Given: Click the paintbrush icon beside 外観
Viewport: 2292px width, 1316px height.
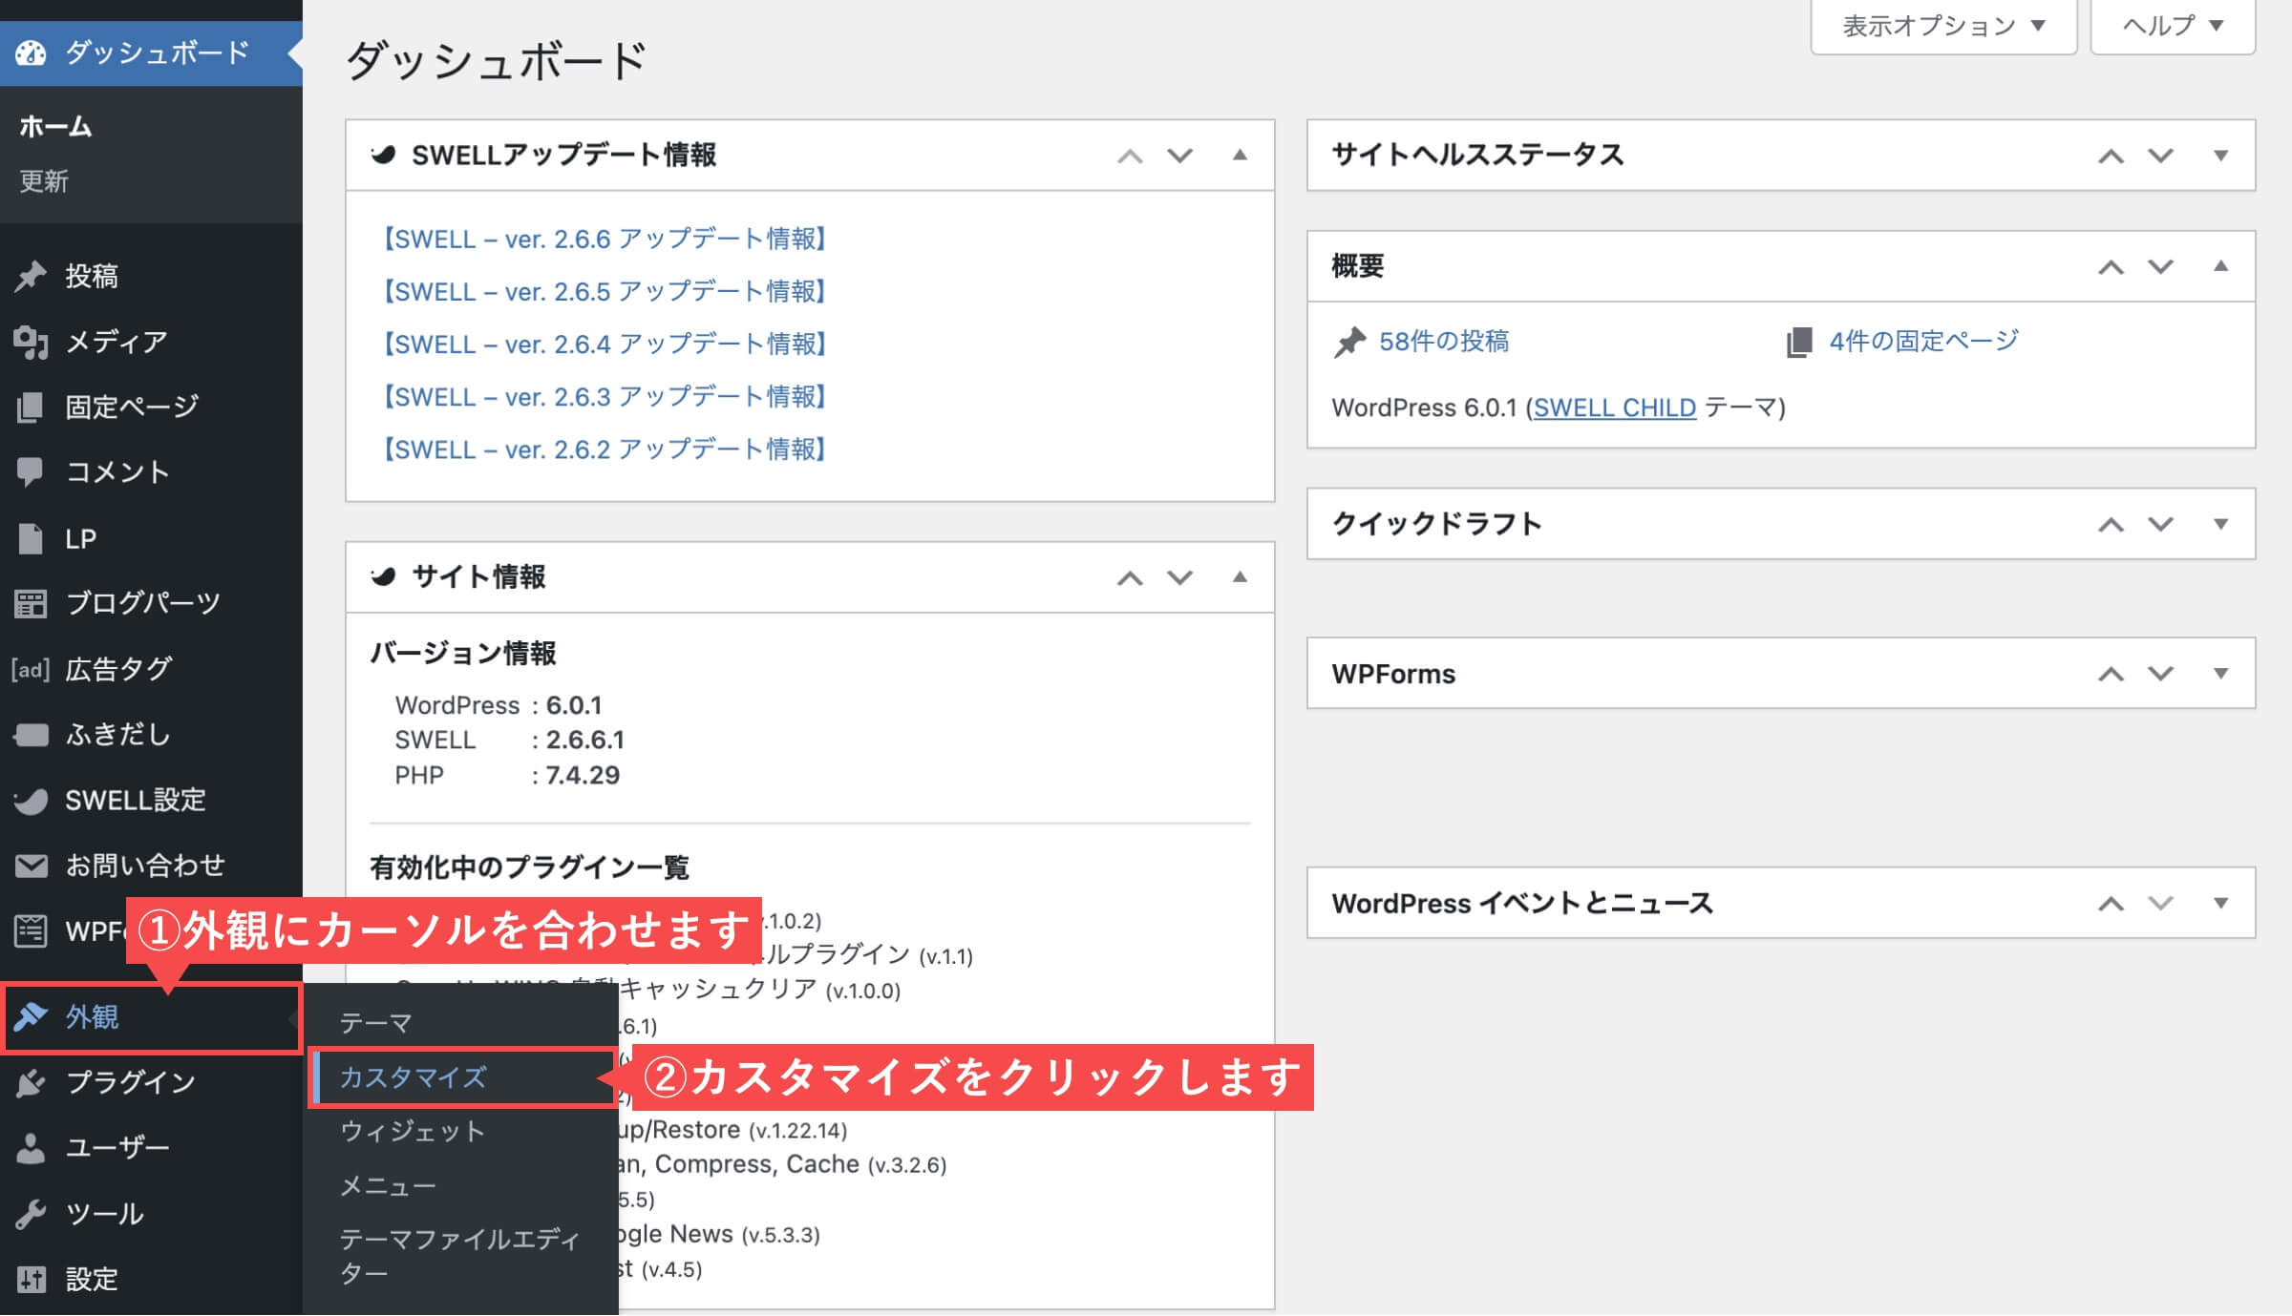Looking at the screenshot, I should click(x=31, y=1017).
